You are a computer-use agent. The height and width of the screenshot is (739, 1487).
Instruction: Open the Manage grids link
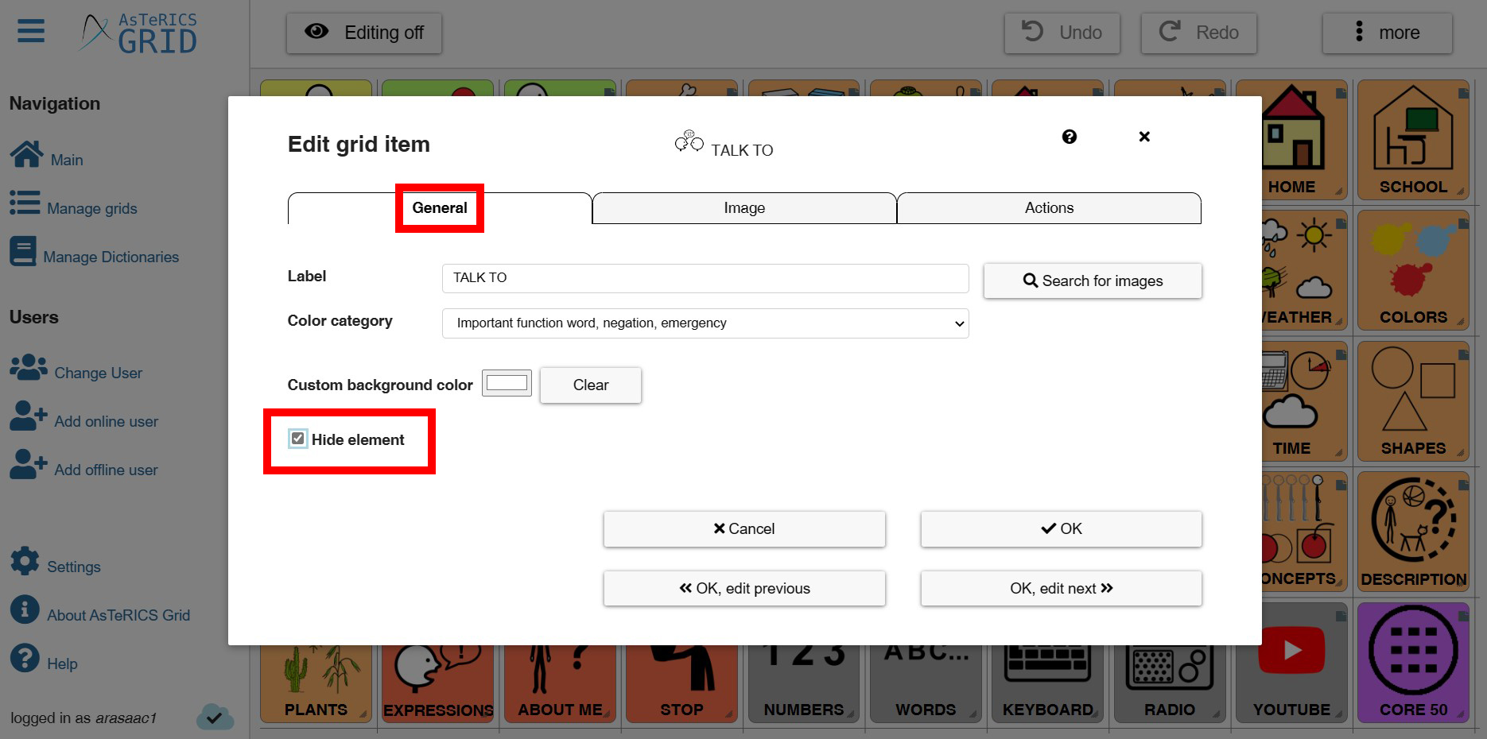tap(92, 209)
